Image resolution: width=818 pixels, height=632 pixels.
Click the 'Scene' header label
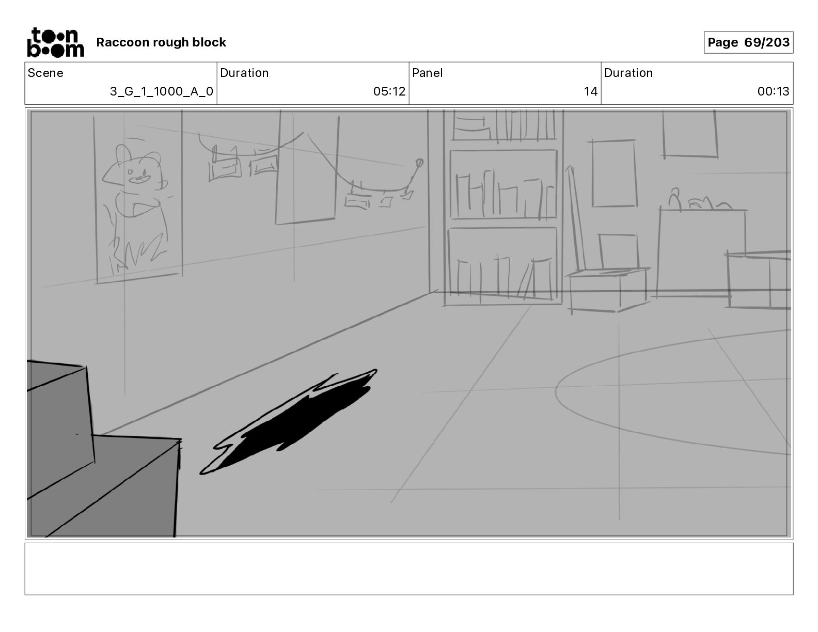click(x=45, y=73)
